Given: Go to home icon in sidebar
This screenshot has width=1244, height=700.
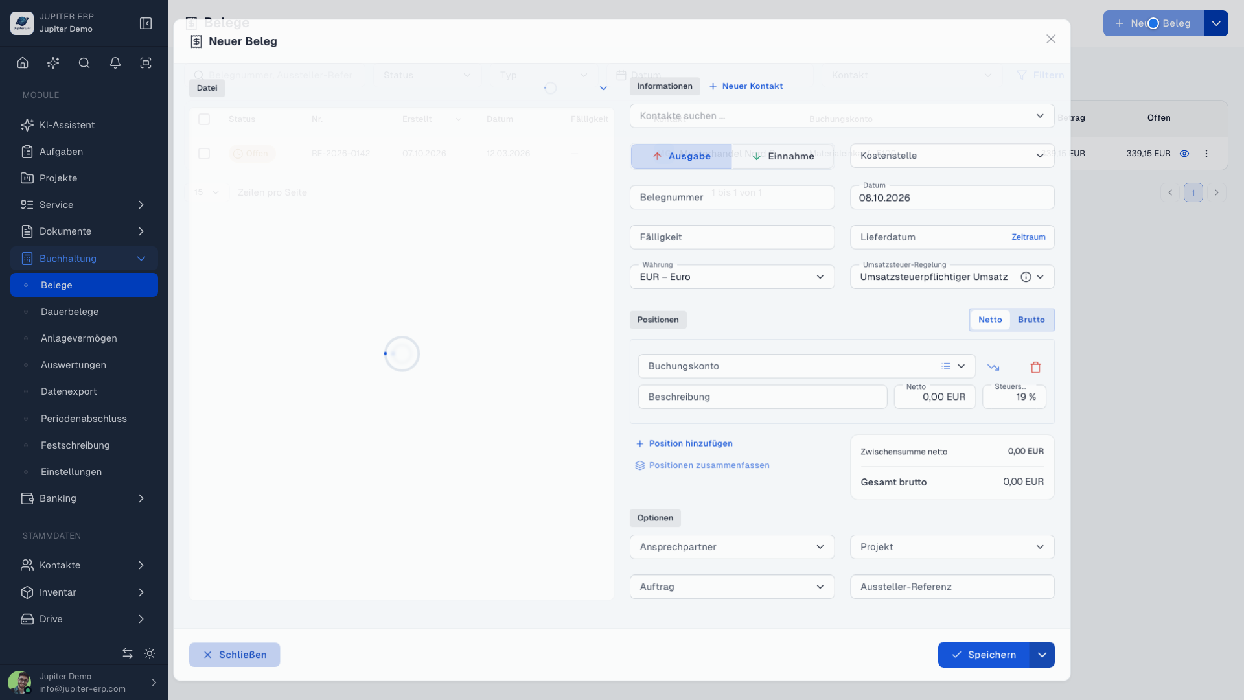Looking at the screenshot, I should [23, 63].
